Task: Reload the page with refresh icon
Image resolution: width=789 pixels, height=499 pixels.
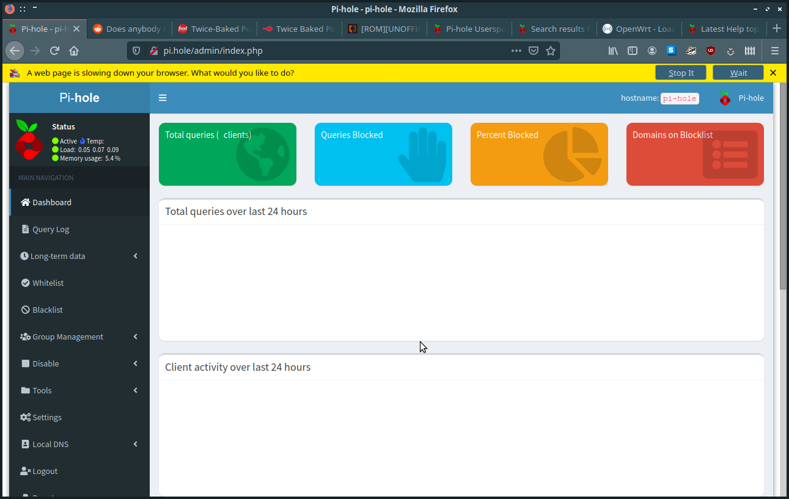Action: pyautogui.click(x=54, y=51)
